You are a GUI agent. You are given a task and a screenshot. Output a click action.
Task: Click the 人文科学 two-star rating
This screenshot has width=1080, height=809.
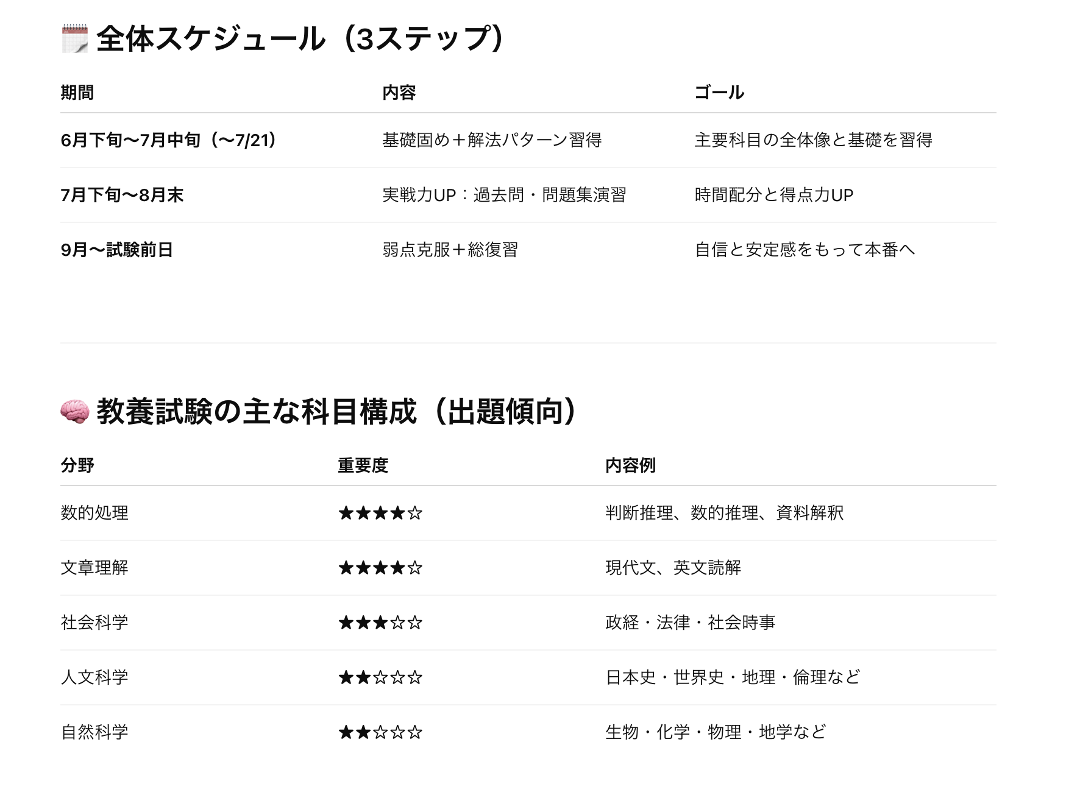[x=380, y=677]
